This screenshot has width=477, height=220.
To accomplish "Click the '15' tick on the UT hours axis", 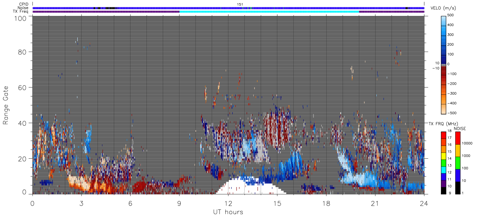I will 277,203.
